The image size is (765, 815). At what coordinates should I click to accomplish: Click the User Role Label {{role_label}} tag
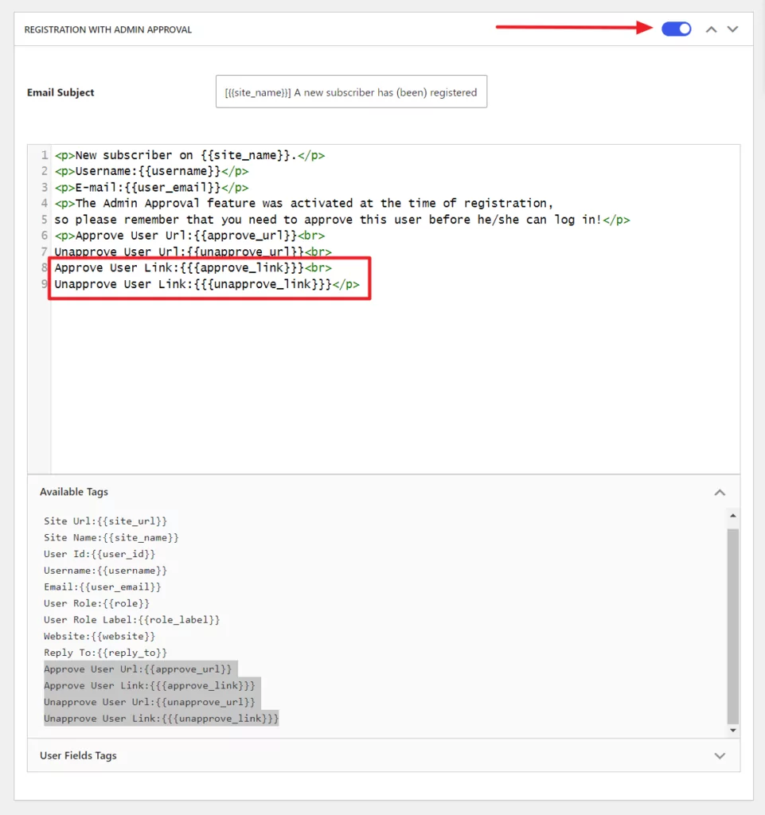point(132,619)
